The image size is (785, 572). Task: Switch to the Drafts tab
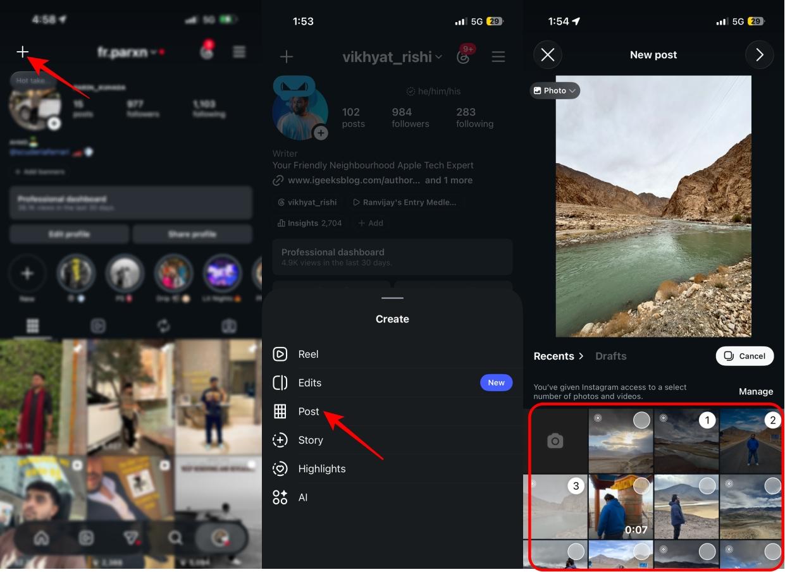611,356
